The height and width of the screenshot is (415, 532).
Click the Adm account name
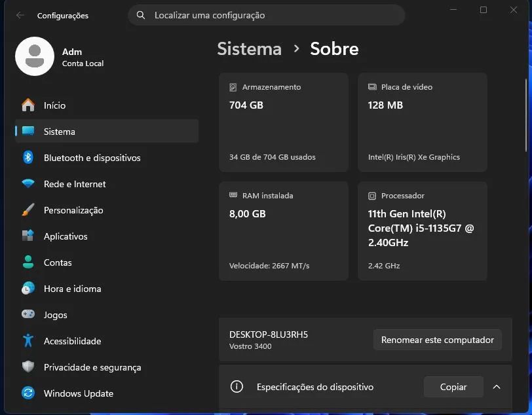(x=72, y=52)
